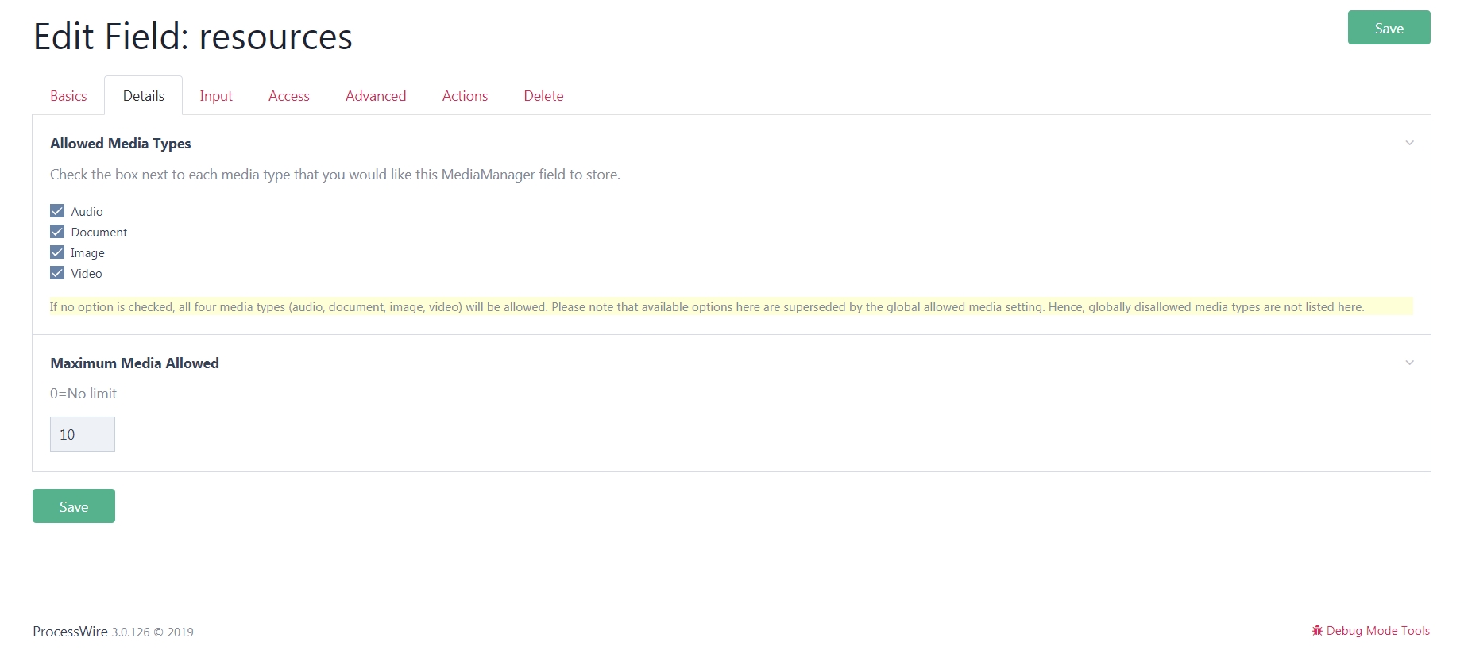This screenshot has height=669, width=1468.
Task: Untick the Video media type checkbox
Action: (x=57, y=273)
